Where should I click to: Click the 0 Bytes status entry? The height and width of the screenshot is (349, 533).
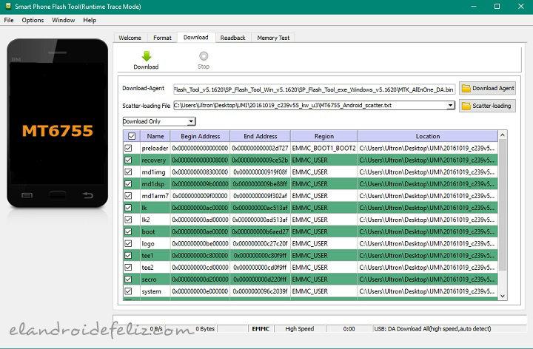(x=205, y=328)
